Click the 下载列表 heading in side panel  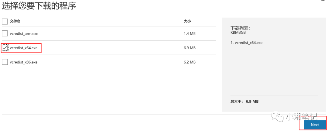coord(240,28)
